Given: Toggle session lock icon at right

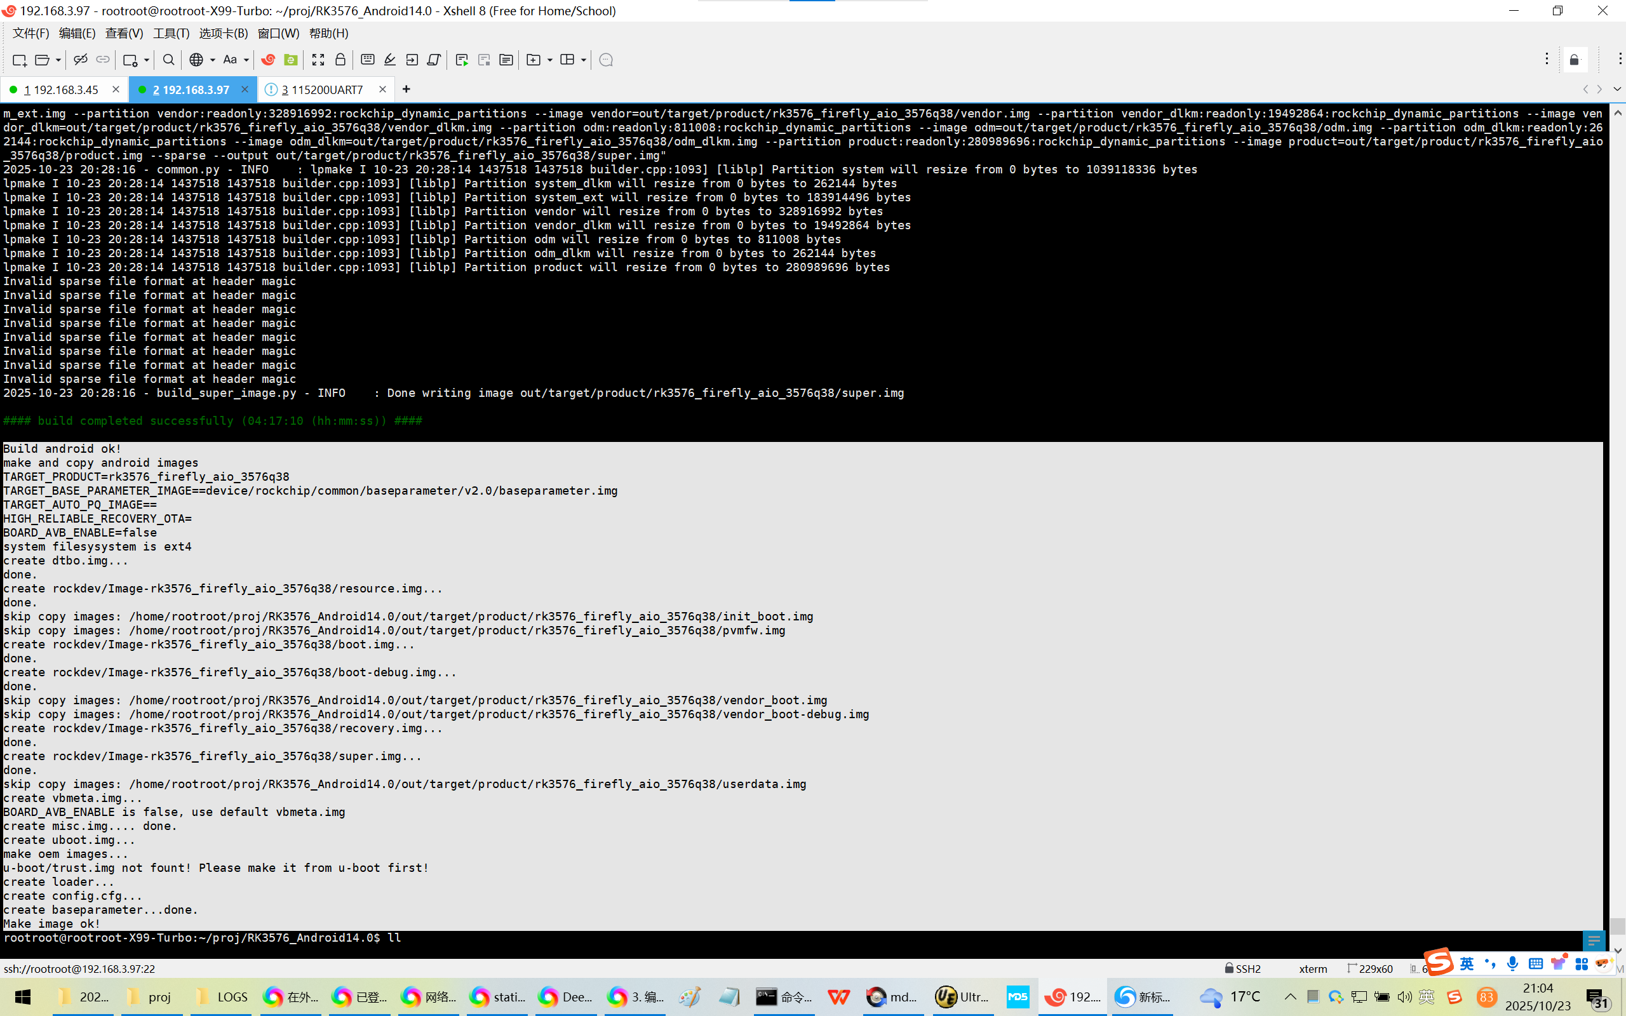Looking at the screenshot, I should (x=1575, y=60).
